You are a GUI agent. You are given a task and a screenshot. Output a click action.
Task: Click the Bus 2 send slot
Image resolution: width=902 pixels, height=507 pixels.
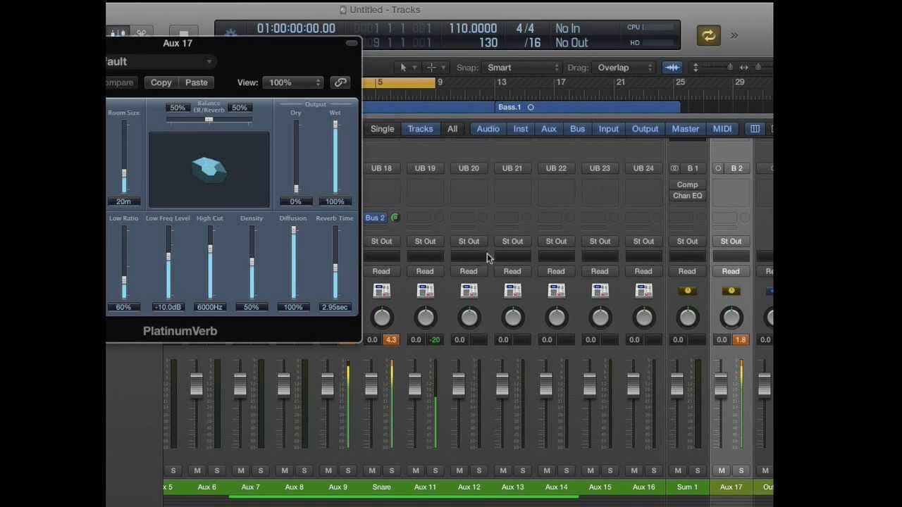click(x=376, y=218)
